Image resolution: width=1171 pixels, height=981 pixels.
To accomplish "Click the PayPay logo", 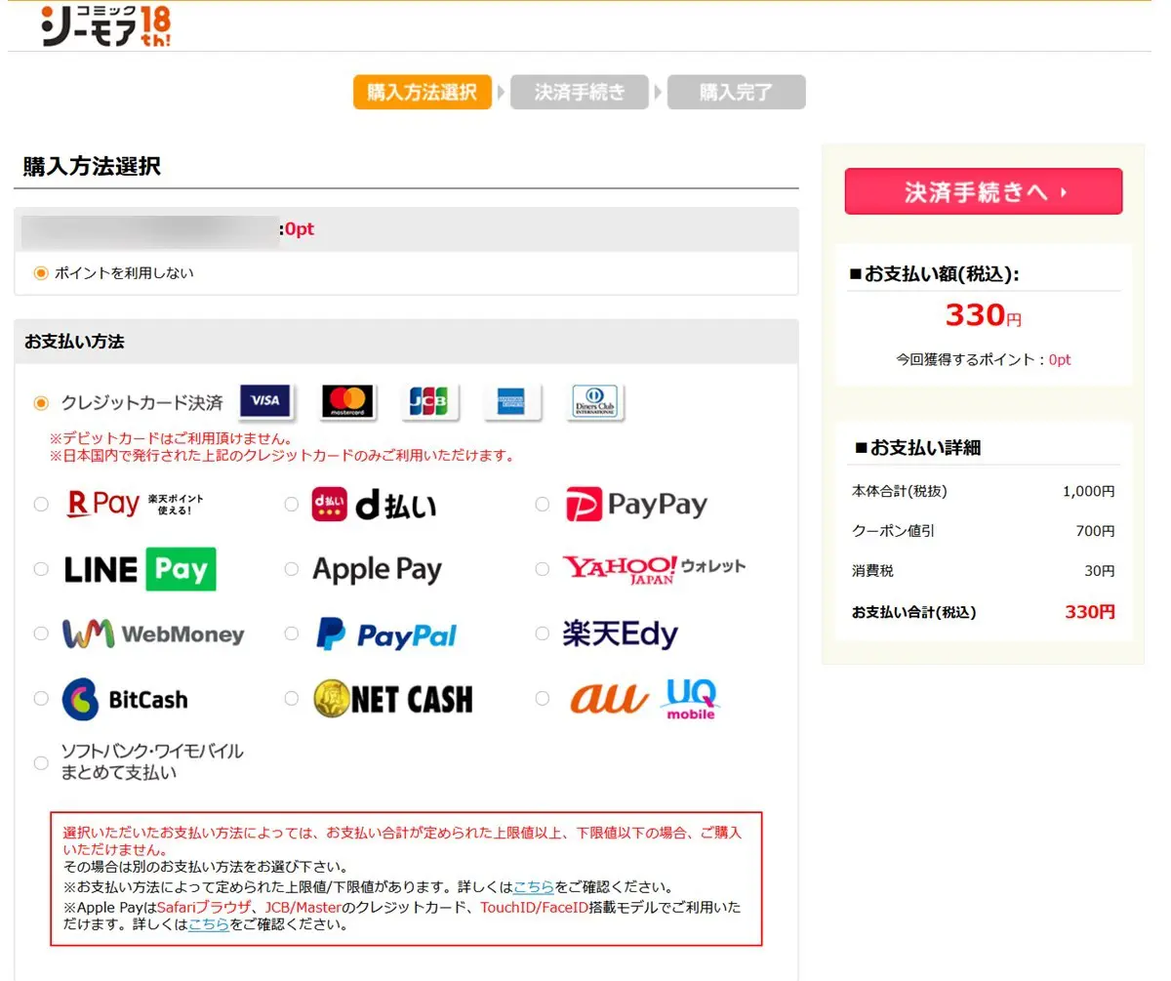I will click(636, 505).
